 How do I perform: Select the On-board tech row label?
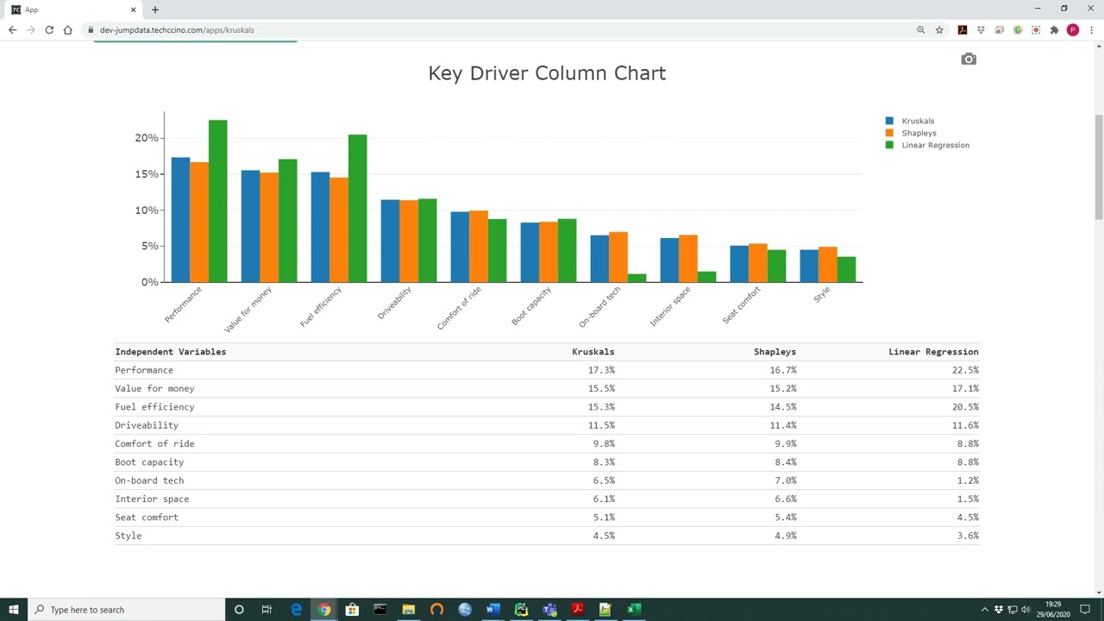click(149, 480)
